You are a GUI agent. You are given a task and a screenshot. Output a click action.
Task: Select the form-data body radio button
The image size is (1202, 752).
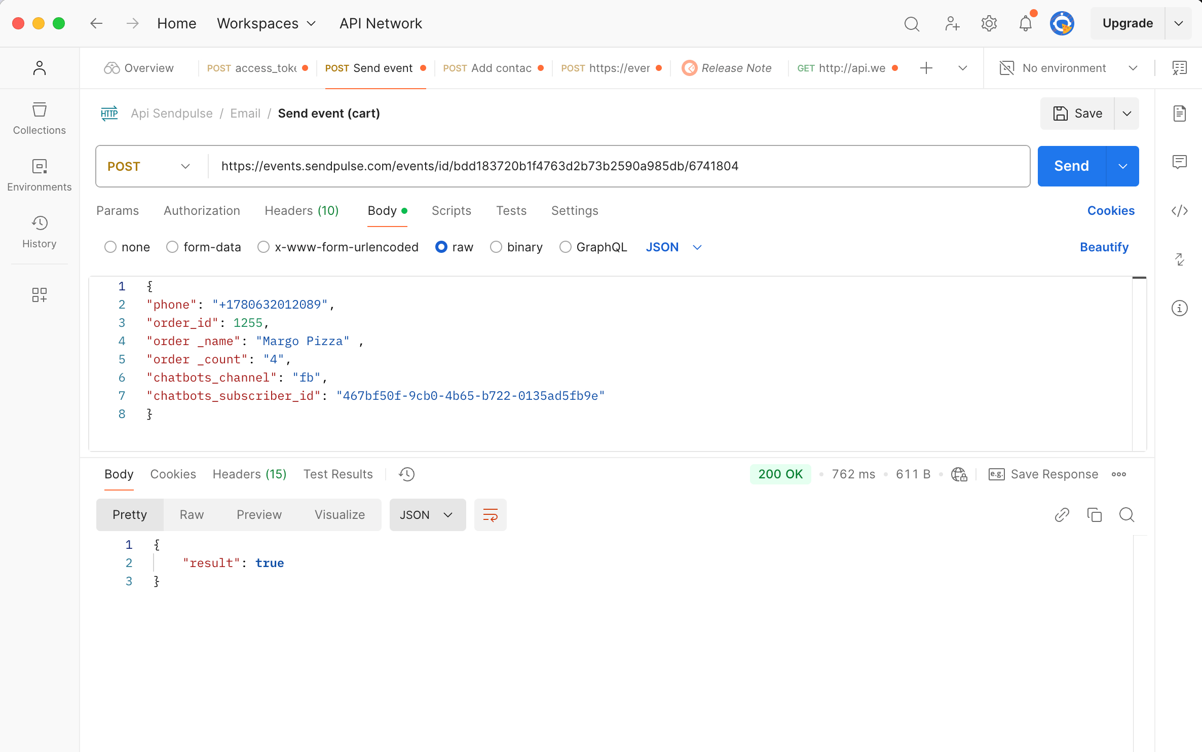172,247
